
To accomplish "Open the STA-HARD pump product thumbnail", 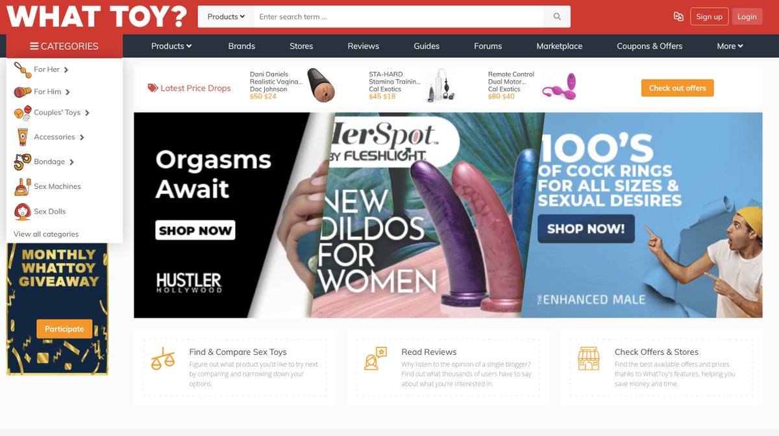I will click(x=440, y=86).
